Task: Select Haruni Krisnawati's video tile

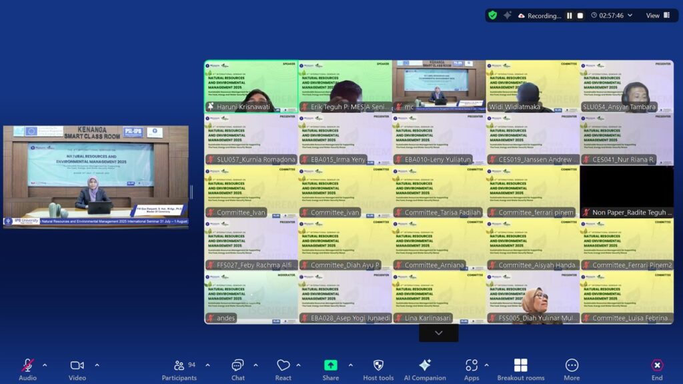Action: click(x=251, y=87)
